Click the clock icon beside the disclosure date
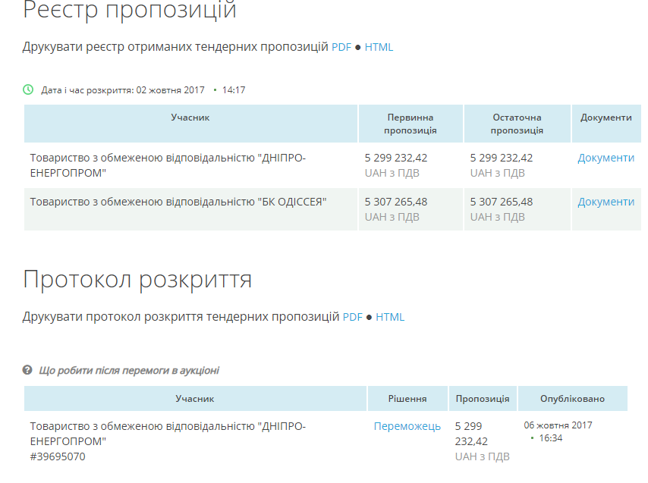This screenshot has height=483, width=648. pos(28,89)
